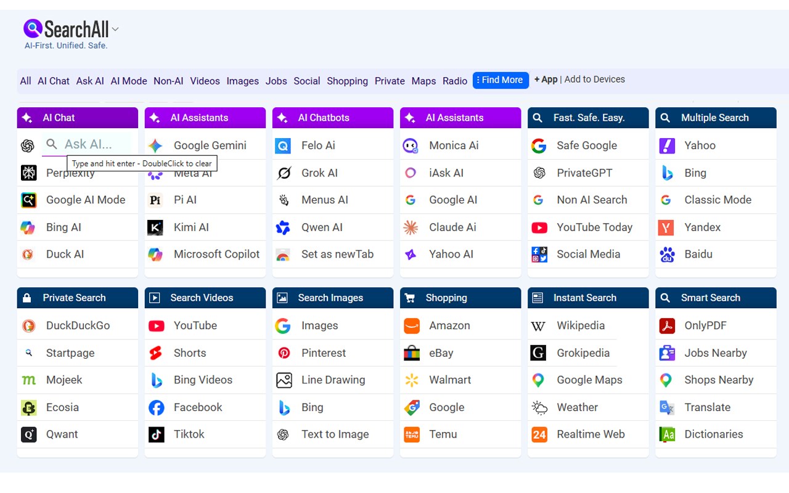Image resolution: width=789 pixels, height=493 pixels.
Task: Click the Baidu paw icon
Action: pos(667,255)
